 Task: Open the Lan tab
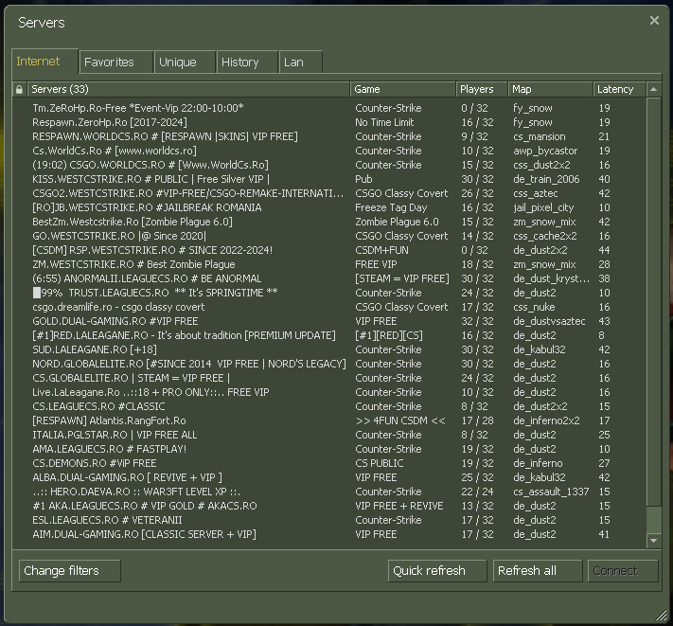pos(301,63)
